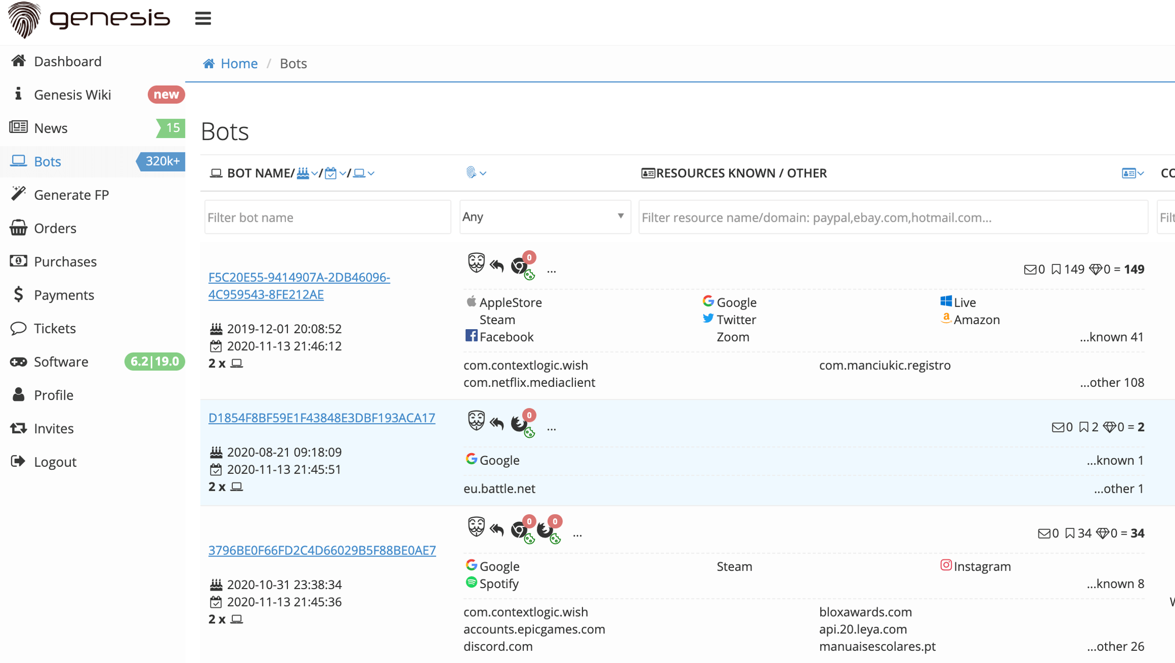Select the Dashboard menu item
Screen dimensions: 1175x663
click(x=68, y=61)
